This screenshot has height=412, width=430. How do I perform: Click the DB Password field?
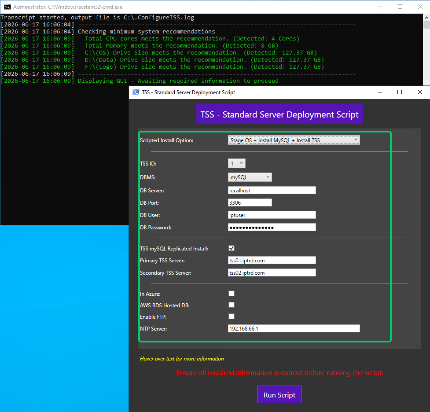[272, 228]
